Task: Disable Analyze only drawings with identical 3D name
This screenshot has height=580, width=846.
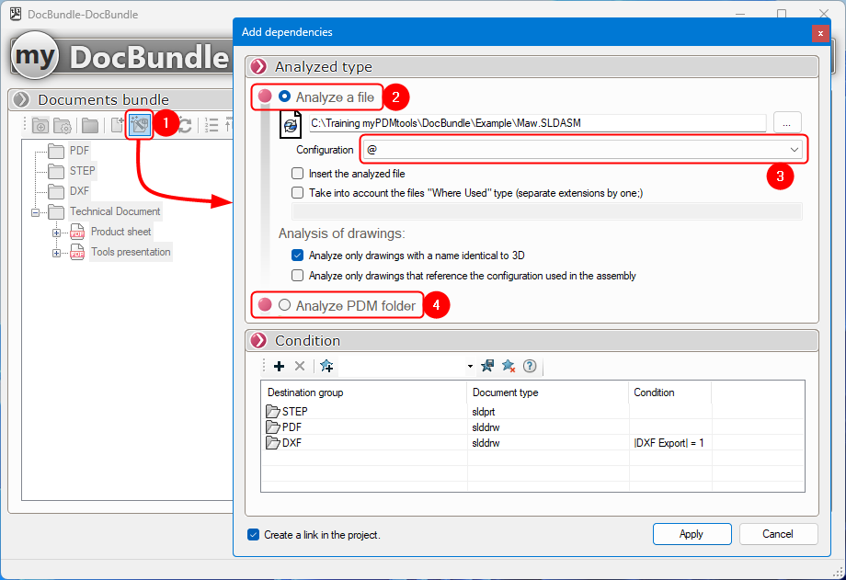Action: click(x=298, y=255)
